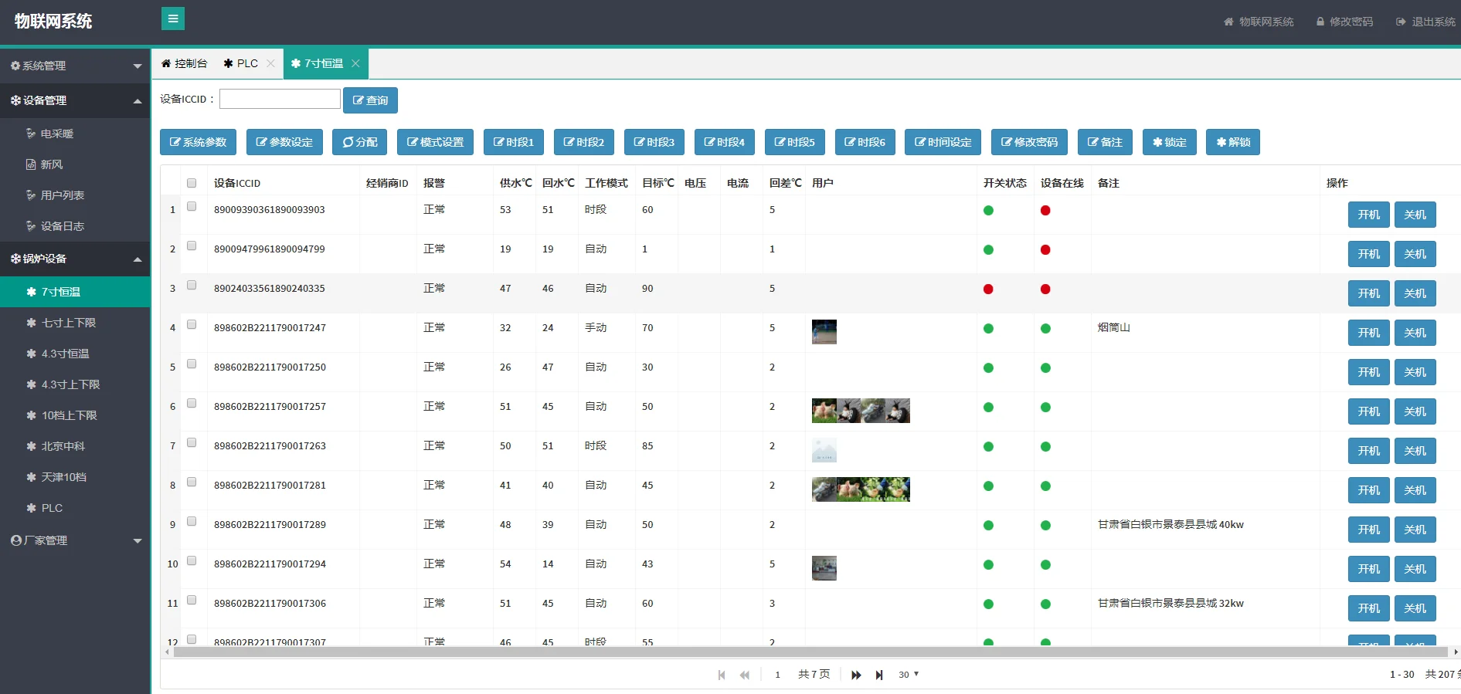Check the select-all checkbox in table header
Viewport: 1461px width, 694px height.
pos(192,183)
